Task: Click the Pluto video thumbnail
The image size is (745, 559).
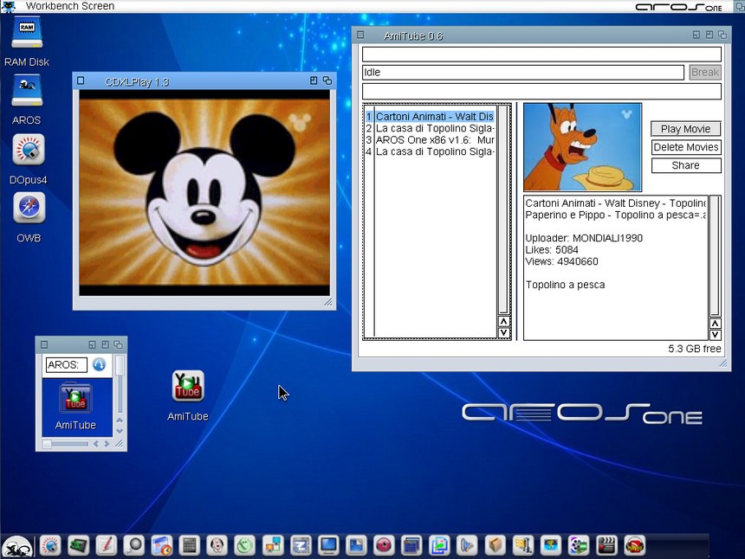Action: click(x=582, y=147)
